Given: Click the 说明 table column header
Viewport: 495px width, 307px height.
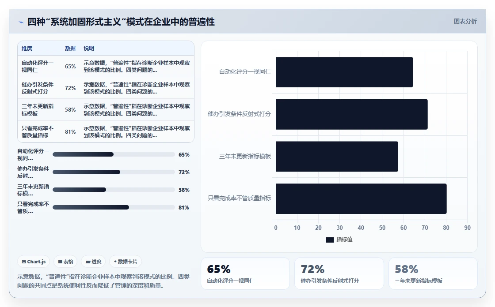Looking at the screenshot, I should coord(89,48).
